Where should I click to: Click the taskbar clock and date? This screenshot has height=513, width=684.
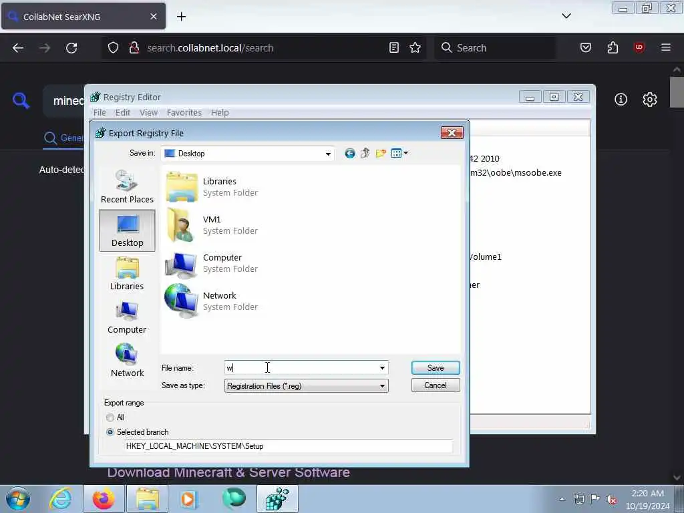[647, 500]
